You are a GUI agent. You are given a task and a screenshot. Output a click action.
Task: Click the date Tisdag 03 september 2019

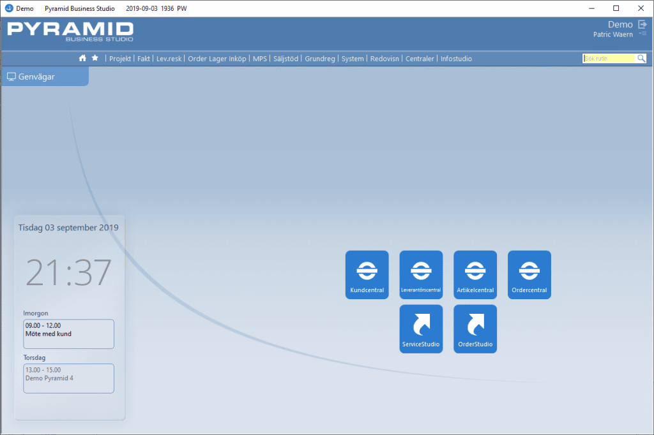pos(68,228)
